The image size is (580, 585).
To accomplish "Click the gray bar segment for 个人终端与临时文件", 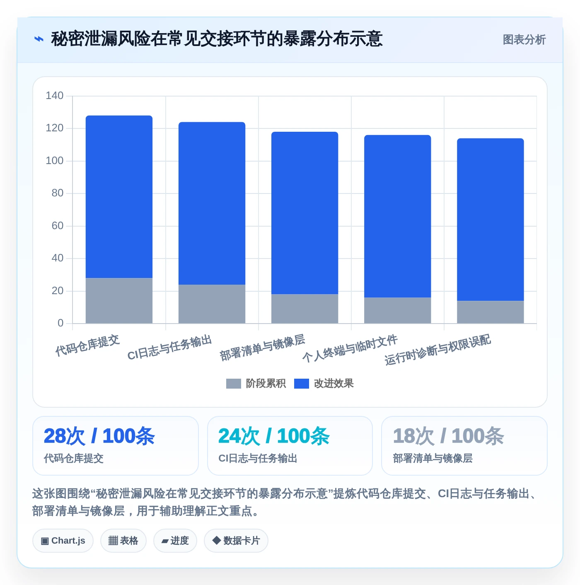I will 398,311.
